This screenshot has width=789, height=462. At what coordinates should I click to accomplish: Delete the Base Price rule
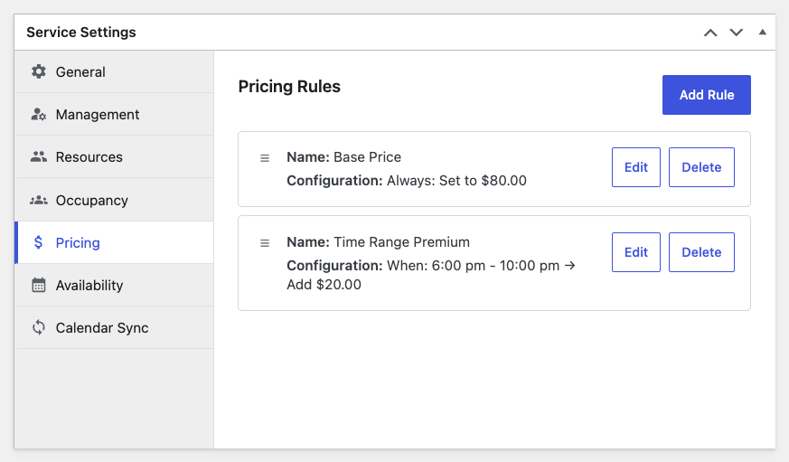pyautogui.click(x=701, y=167)
